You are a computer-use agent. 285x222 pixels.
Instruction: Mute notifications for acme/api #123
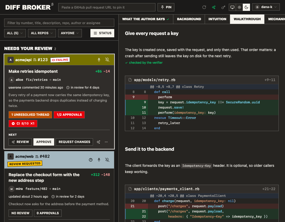coord(107,60)
